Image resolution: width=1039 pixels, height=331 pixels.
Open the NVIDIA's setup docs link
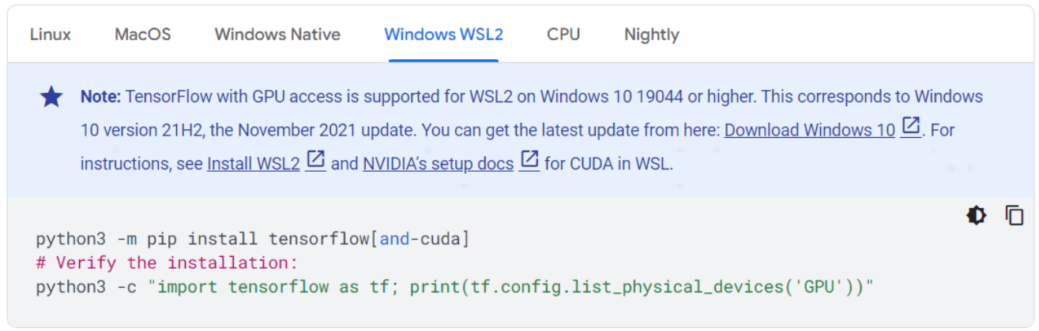tap(439, 164)
